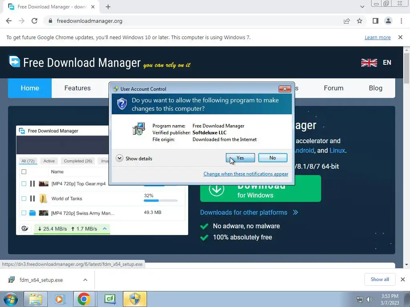Open Windows Explorer from taskbar
The width and height of the screenshot is (410, 307).
[x=36, y=299]
